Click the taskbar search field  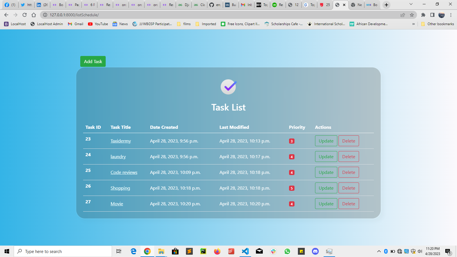[63, 251]
